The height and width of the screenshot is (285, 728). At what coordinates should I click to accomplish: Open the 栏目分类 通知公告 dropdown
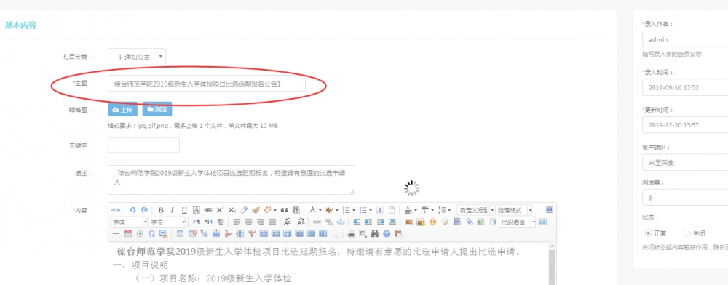[137, 57]
